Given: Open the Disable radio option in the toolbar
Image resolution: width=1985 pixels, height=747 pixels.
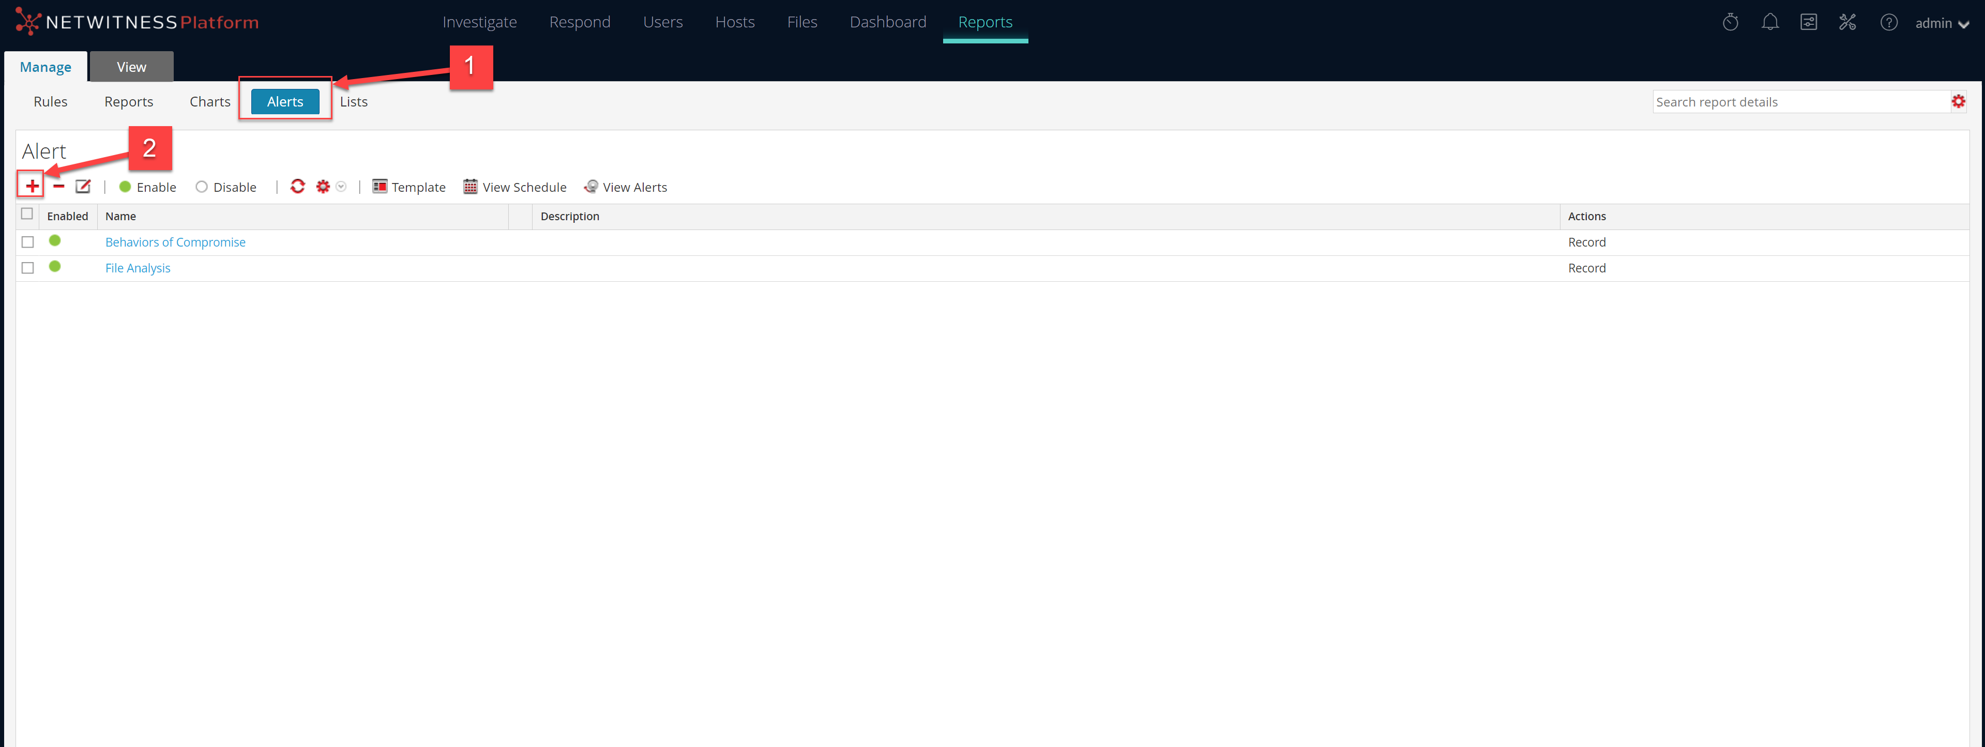Looking at the screenshot, I should [x=201, y=187].
